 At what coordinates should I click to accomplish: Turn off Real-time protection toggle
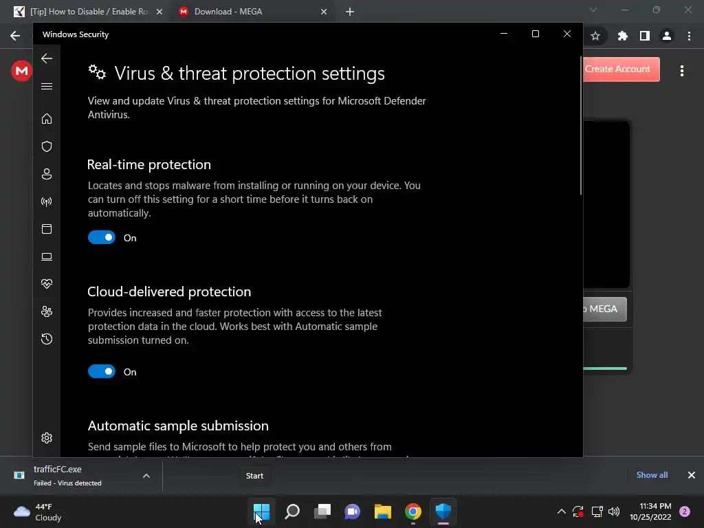[x=102, y=237]
